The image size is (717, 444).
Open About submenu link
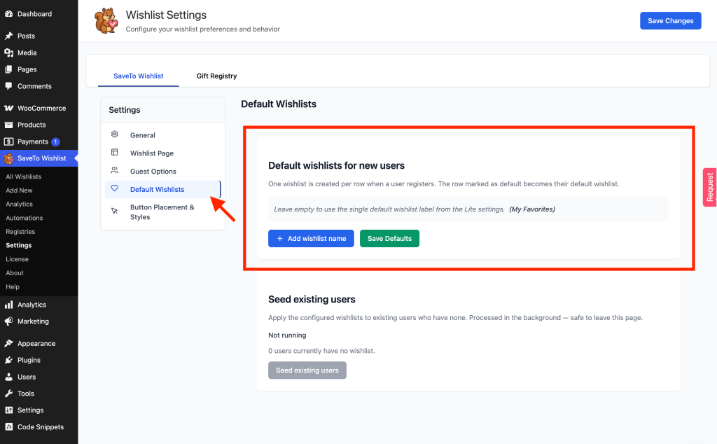[15, 273]
